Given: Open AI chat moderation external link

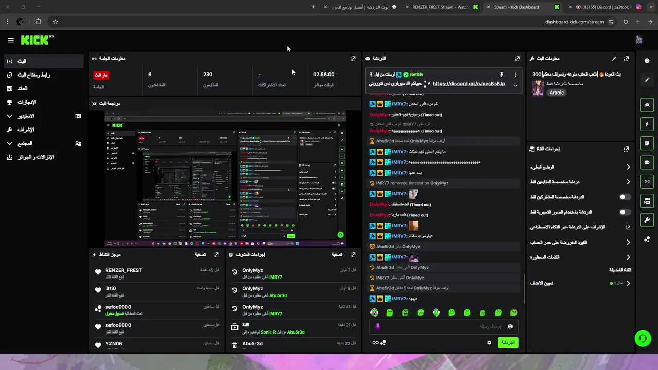Looking at the screenshot, I should (628, 227).
